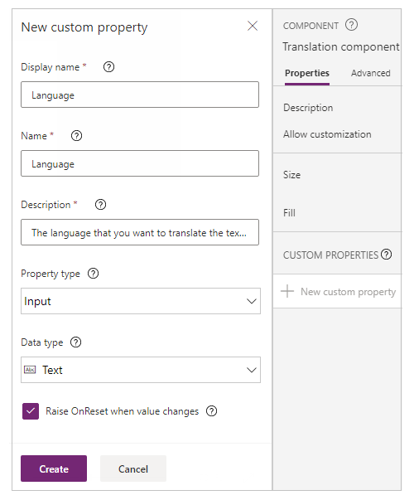Open Property type help tooltip icon
This screenshot has height=500, width=414.
94,274
